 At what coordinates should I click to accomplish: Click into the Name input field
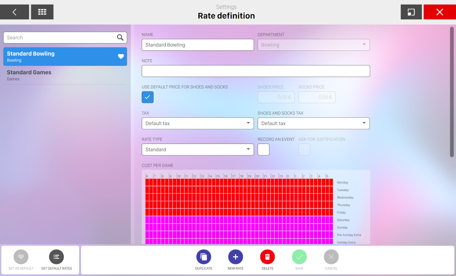click(x=198, y=45)
